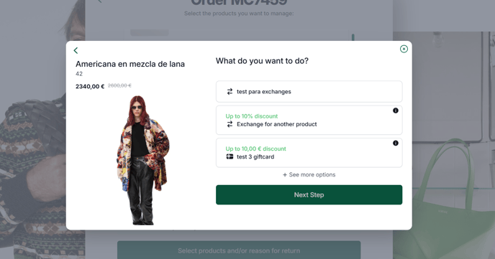Open info icon on the exchange product card

click(x=395, y=110)
